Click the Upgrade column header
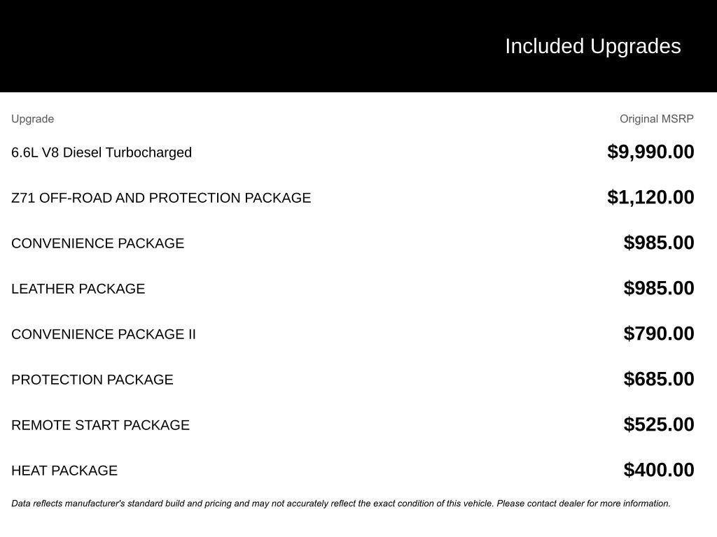This screenshot has width=717, height=537. coord(32,119)
